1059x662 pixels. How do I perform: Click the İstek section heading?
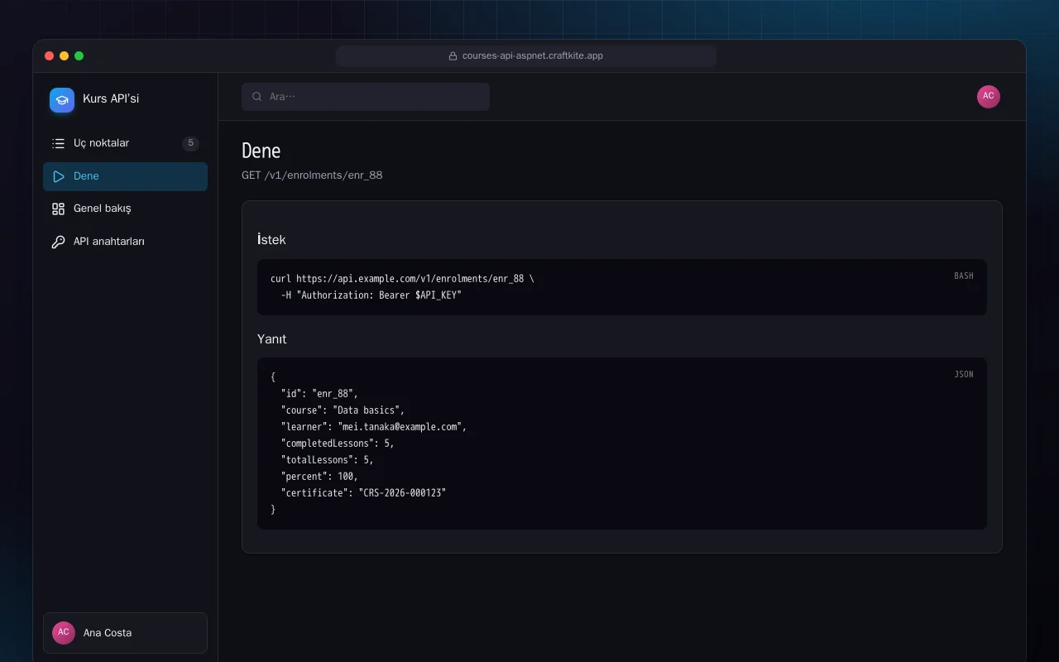271,239
